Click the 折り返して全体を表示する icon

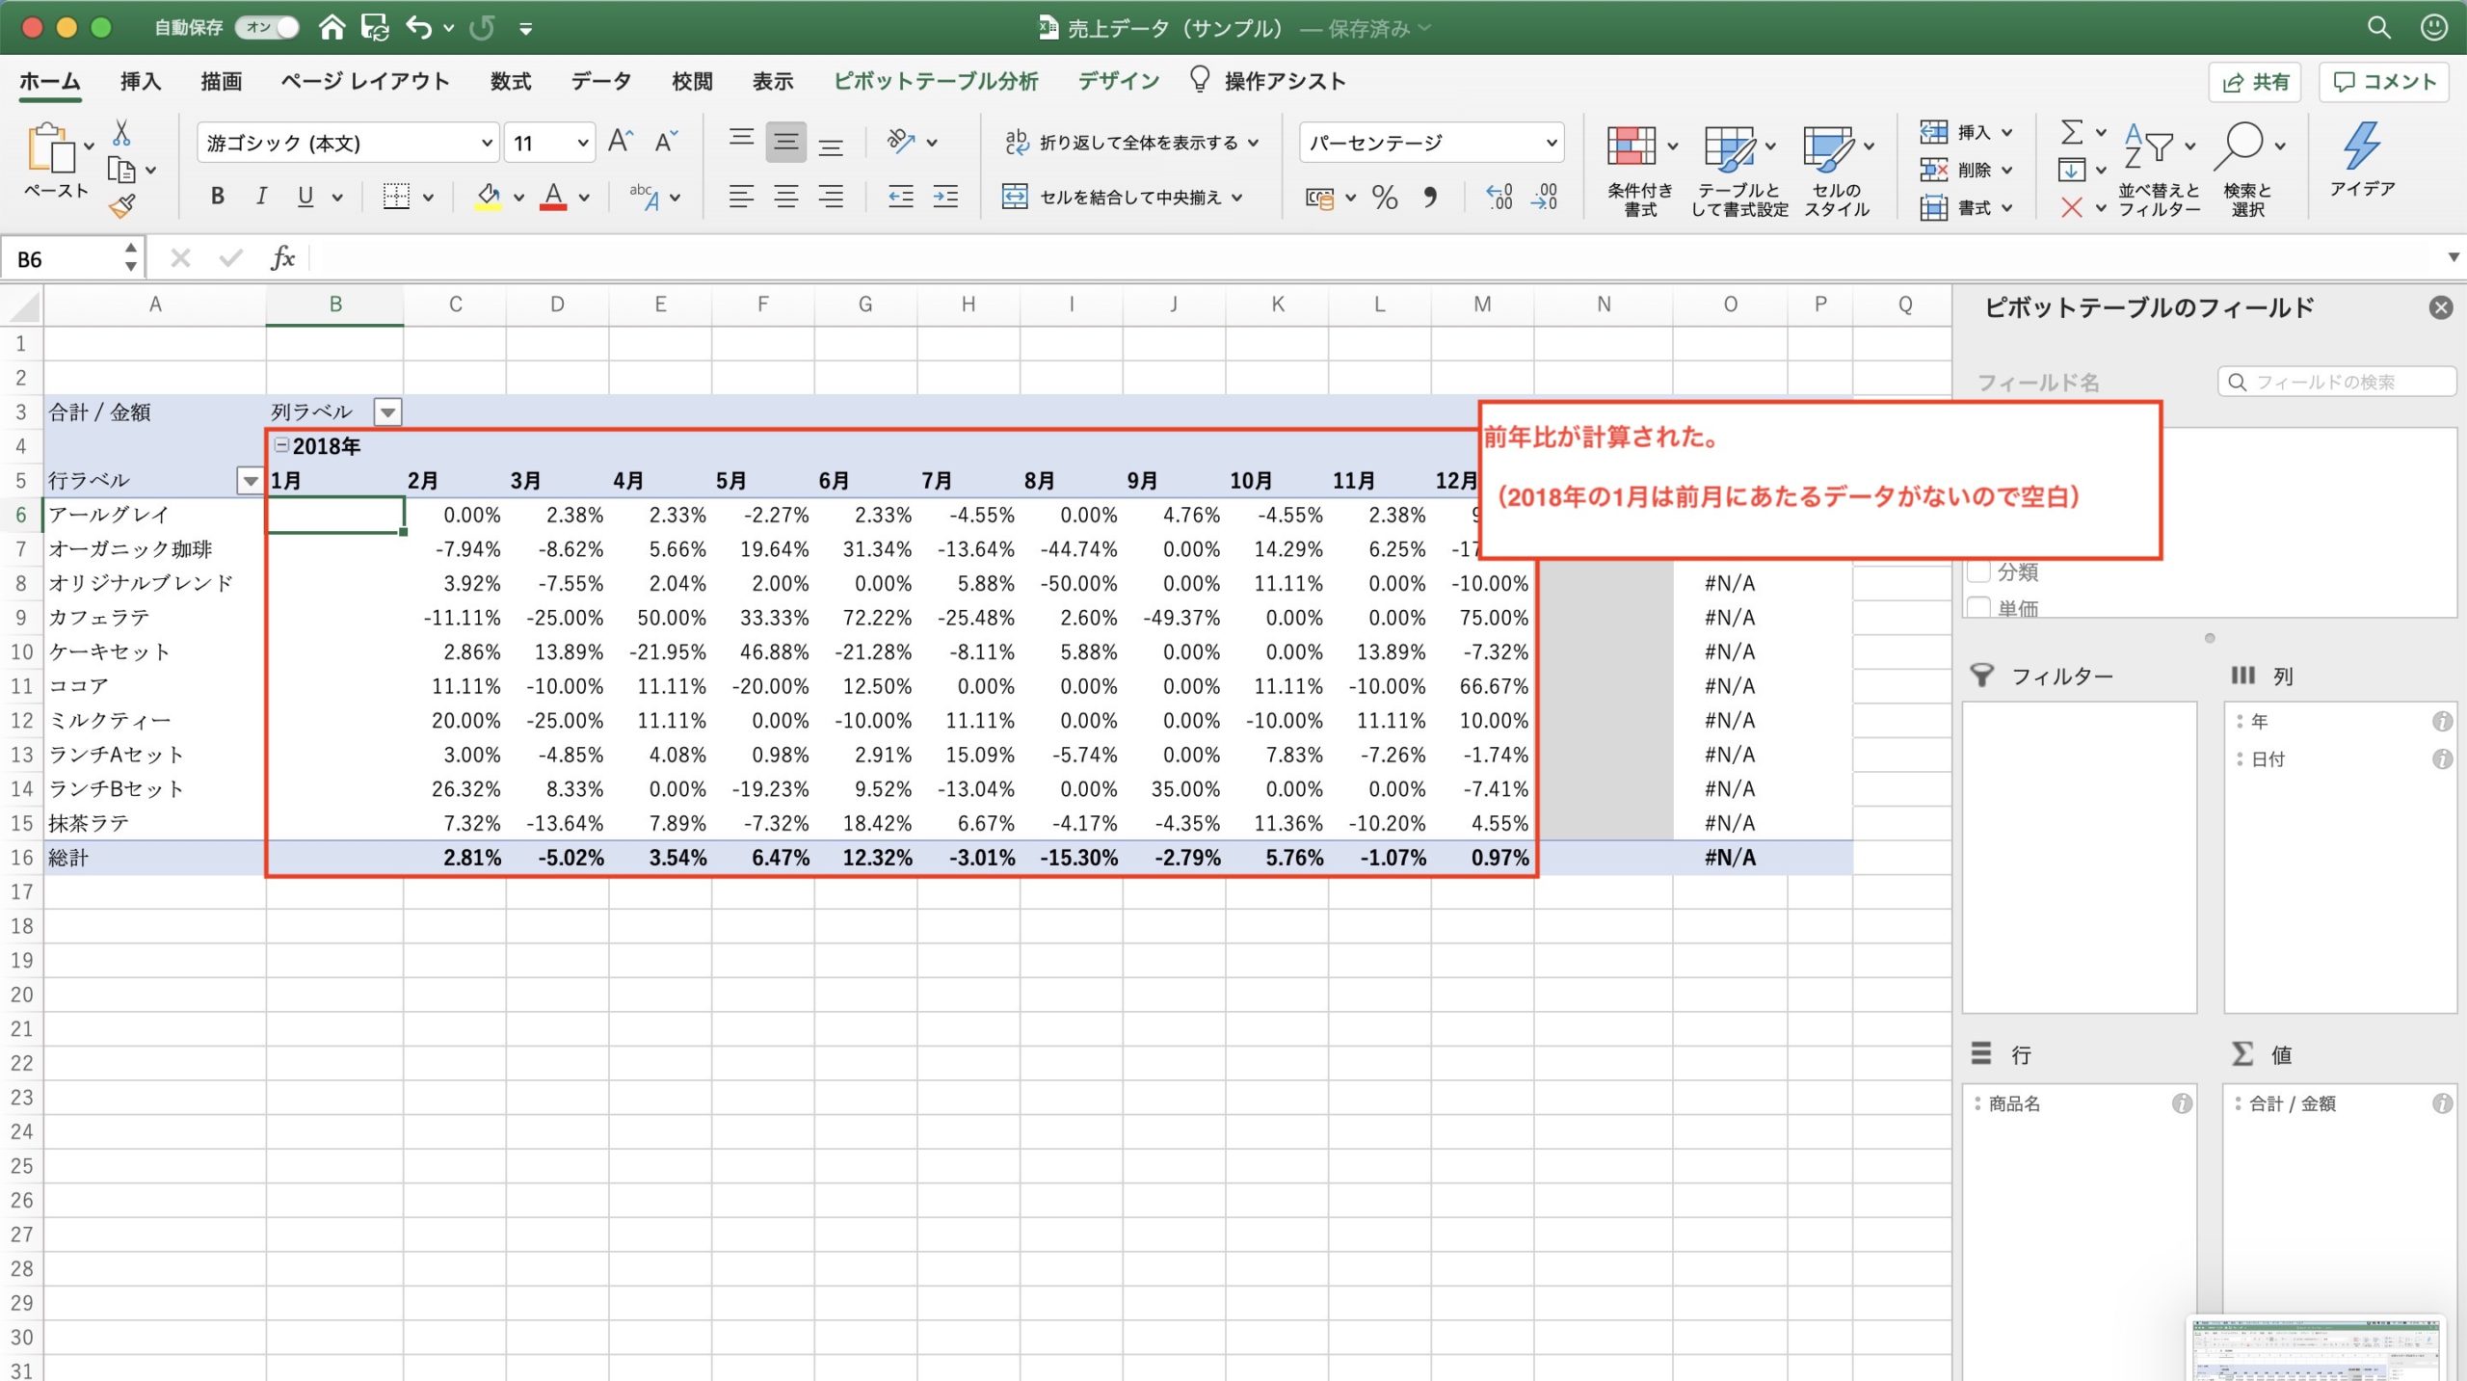1020,143
